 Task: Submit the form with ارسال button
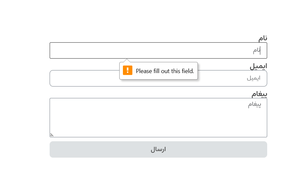pos(158,149)
